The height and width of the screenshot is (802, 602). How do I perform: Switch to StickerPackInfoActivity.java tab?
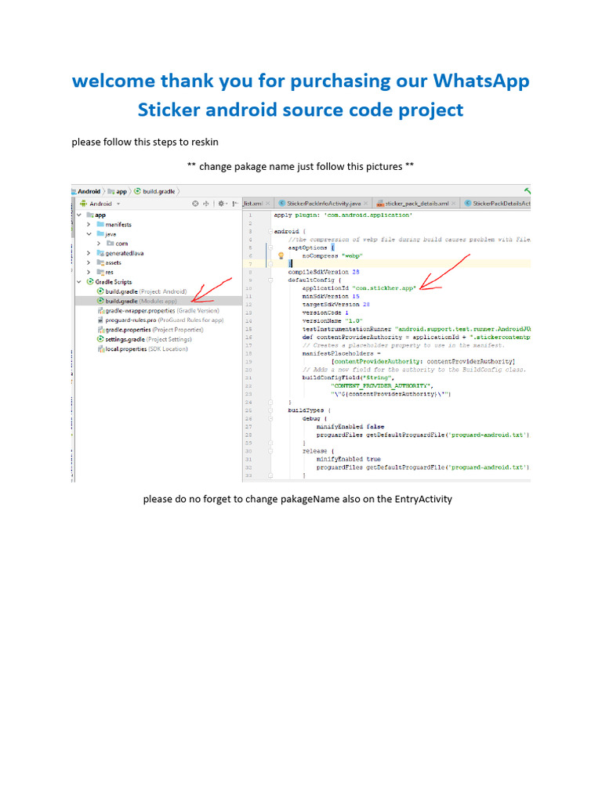(324, 204)
